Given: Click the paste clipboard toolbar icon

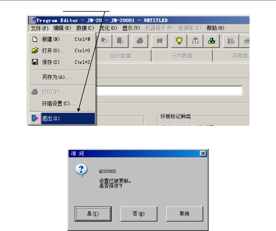Looking at the screenshot, I should tap(120, 41).
